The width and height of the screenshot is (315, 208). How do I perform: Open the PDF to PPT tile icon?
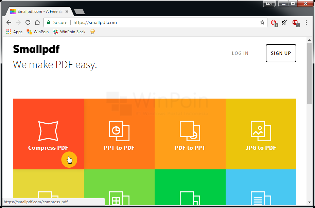tap(190, 131)
